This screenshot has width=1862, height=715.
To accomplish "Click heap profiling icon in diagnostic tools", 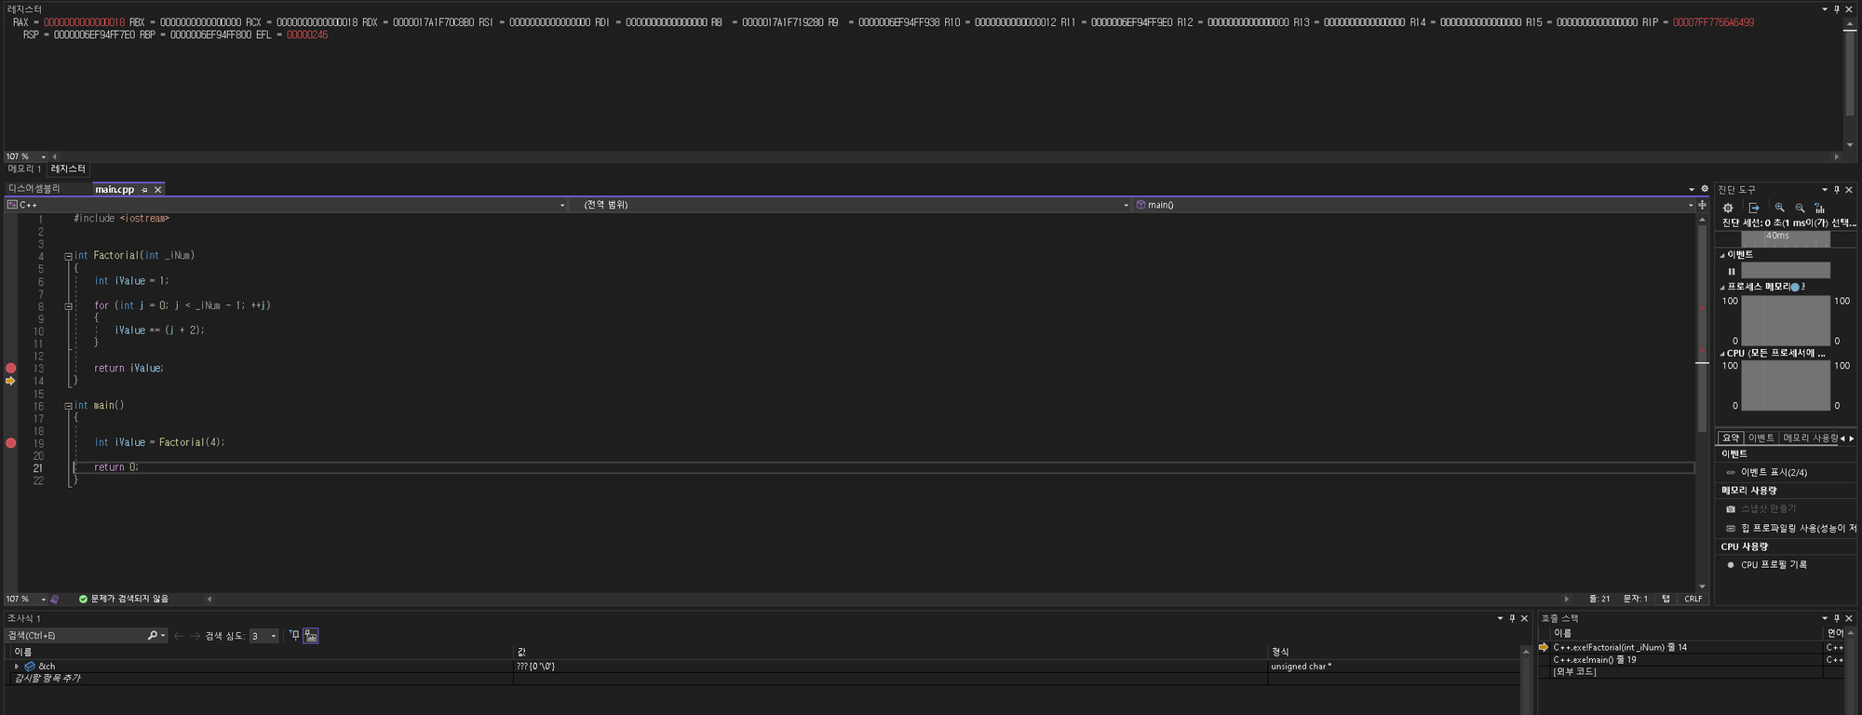I will click(x=1731, y=528).
